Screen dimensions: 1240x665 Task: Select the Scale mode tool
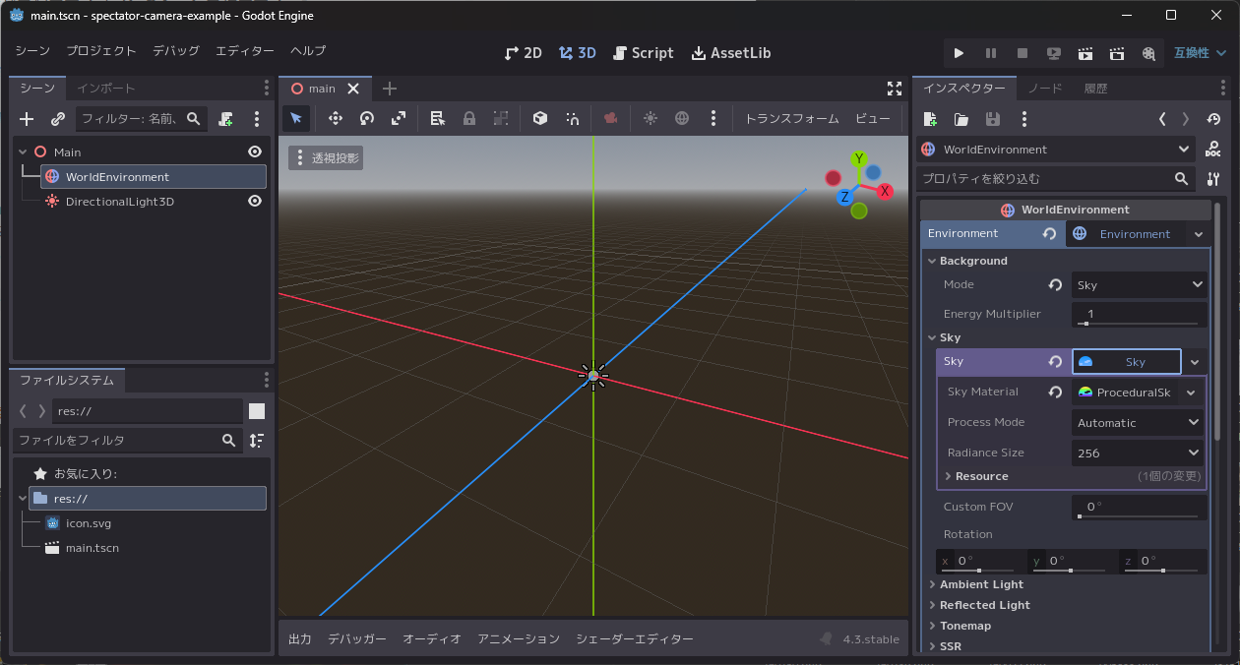click(x=399, y=118)
